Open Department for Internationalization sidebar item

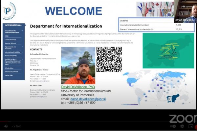[12, 31]
